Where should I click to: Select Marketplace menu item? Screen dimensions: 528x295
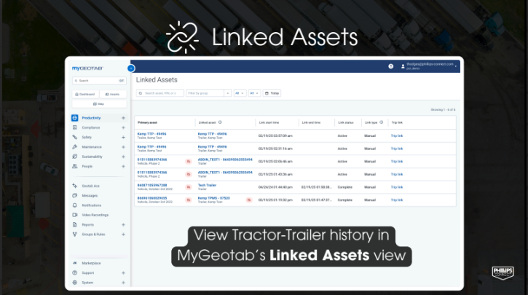tap(91, 263)
